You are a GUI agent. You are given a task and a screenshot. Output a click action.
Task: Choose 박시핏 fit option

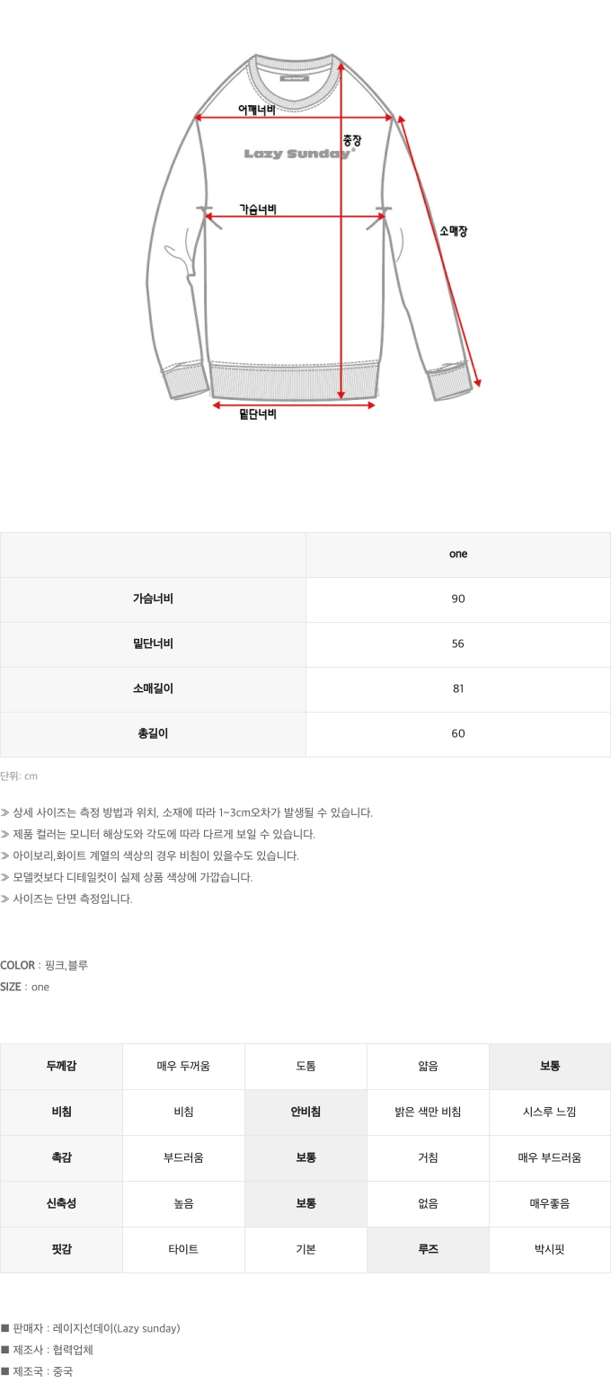(550, 1250)
